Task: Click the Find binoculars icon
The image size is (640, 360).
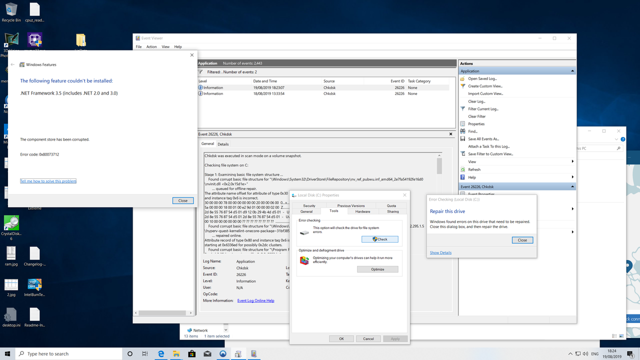Action: tap(463, 131)
